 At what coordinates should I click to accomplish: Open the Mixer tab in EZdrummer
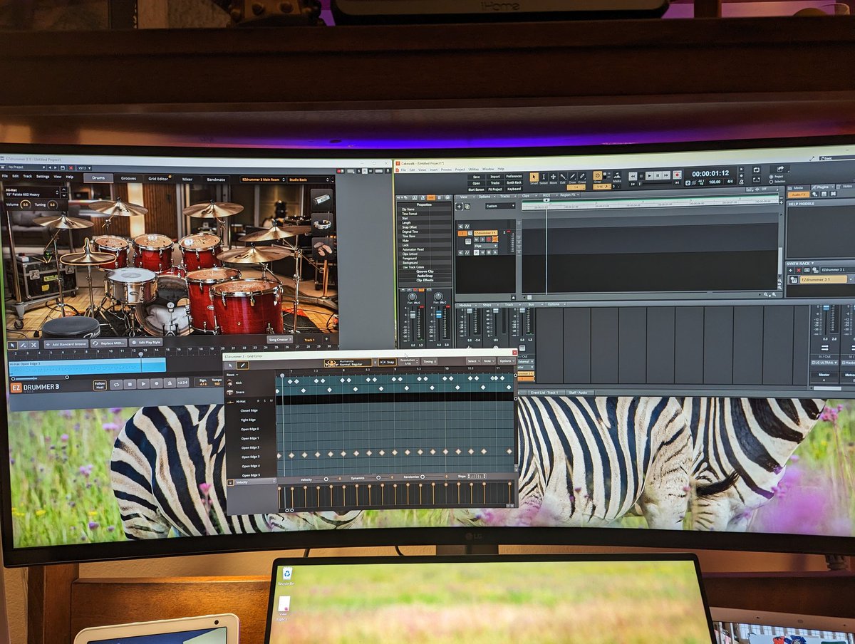pyautogui.click(x=187, y=179)
